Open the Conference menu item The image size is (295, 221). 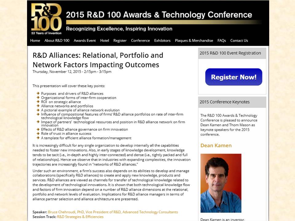pos(140,41)
